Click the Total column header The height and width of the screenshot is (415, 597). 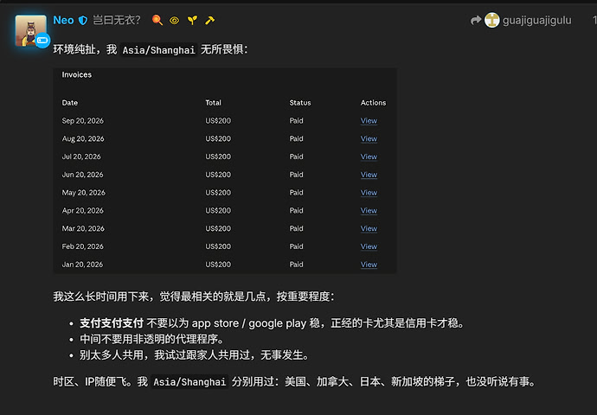pos(213,103)
